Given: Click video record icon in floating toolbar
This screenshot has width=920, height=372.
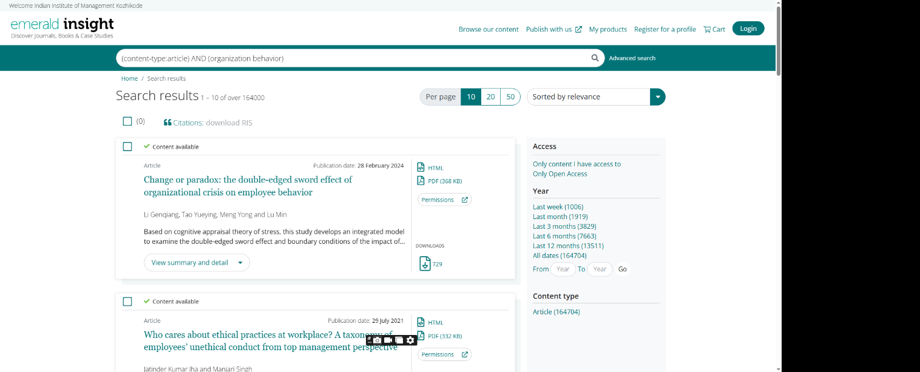Looking at the screenshot, I should (x=388, y=340).
